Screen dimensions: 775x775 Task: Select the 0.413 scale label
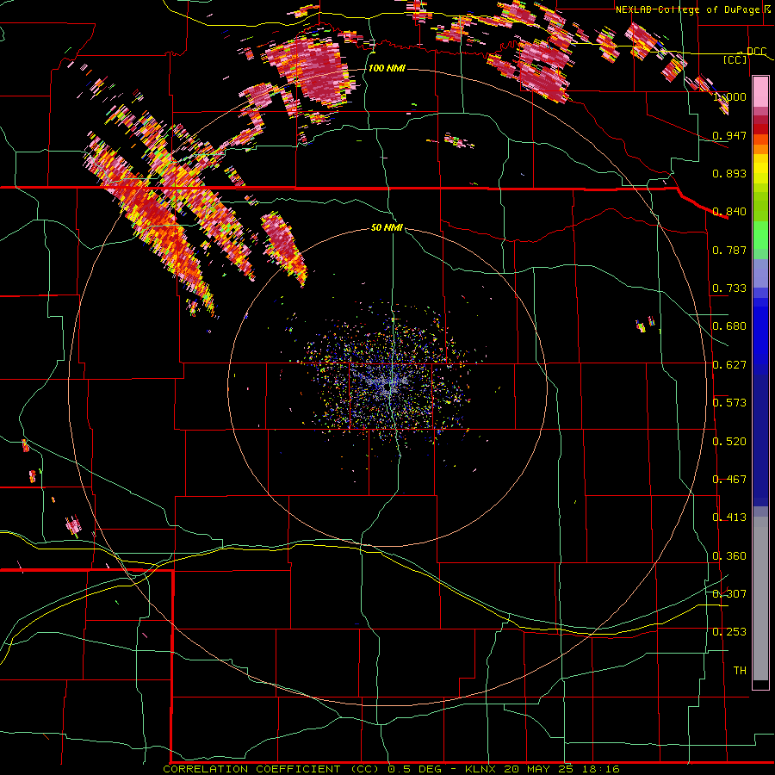point(729,518)
